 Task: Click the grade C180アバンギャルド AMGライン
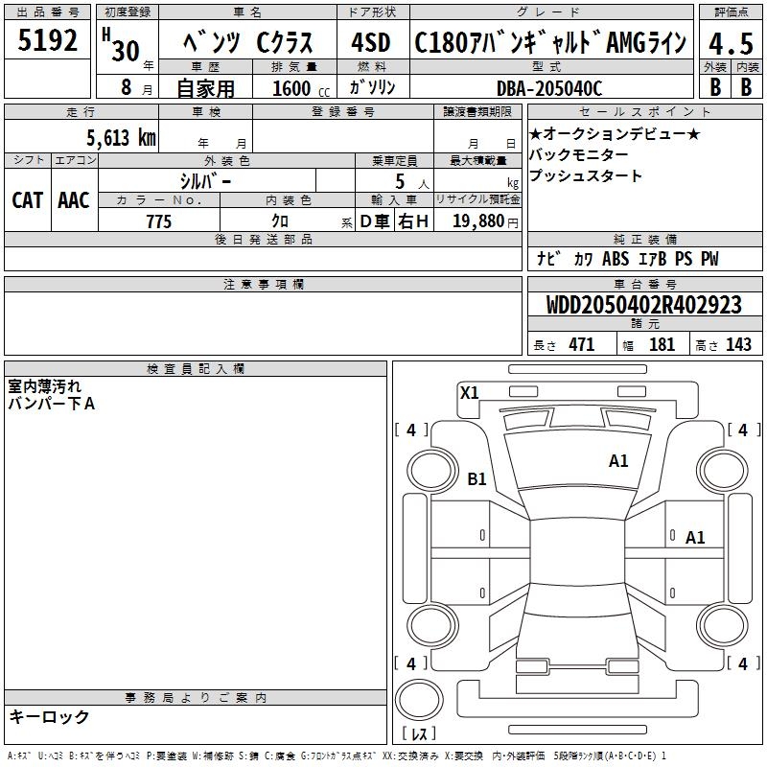coord(550,42)
